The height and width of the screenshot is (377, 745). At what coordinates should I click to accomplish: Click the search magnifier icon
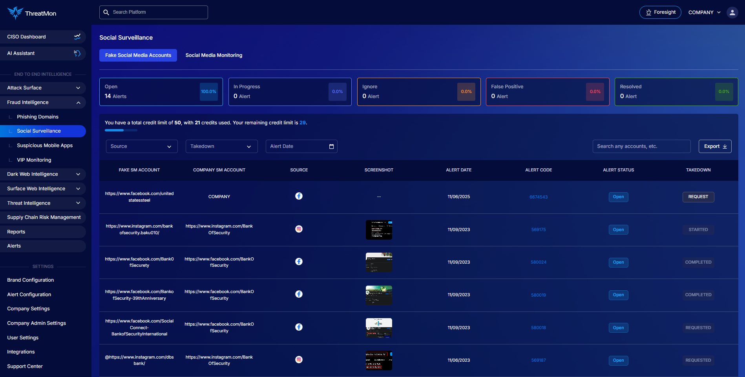pos(106,13)
